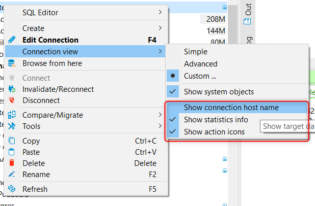Open the Tools submenu arrow
315x206 pixels.
(160, 126)
